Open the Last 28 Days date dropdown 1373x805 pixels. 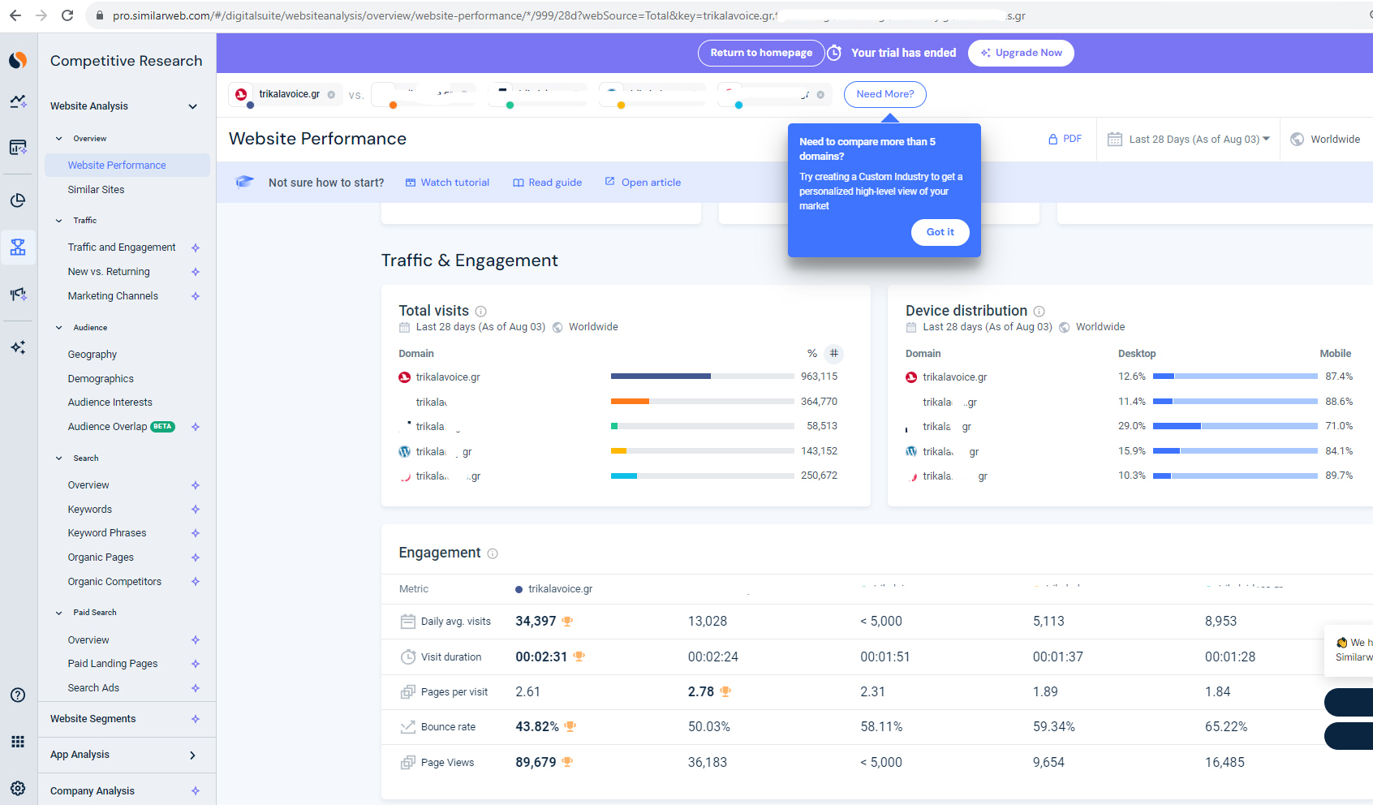coord(1189,139)
